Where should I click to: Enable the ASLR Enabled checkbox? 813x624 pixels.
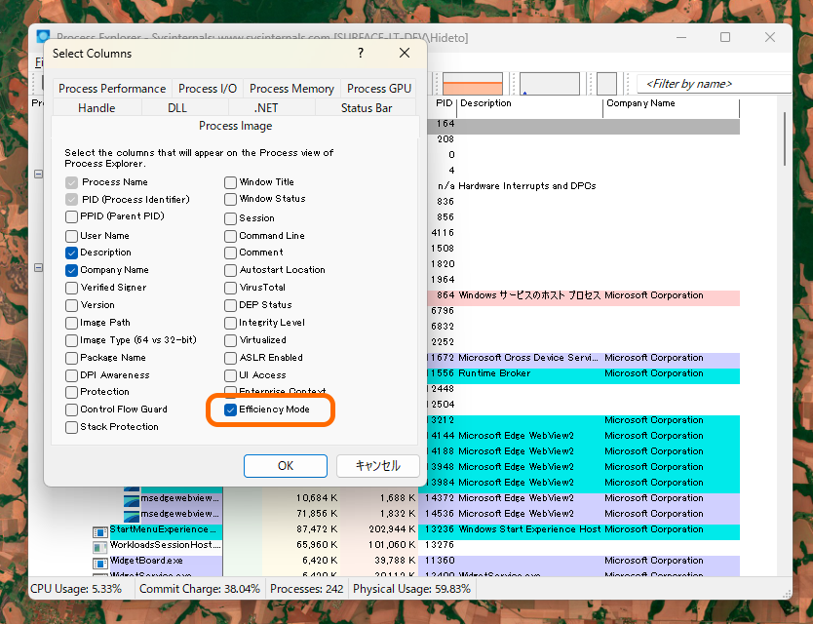tap(231, 359)
